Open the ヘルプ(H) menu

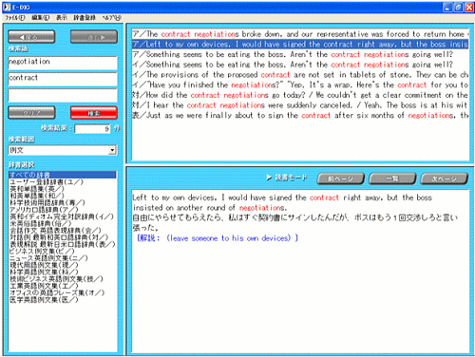(x=111, y=17)
